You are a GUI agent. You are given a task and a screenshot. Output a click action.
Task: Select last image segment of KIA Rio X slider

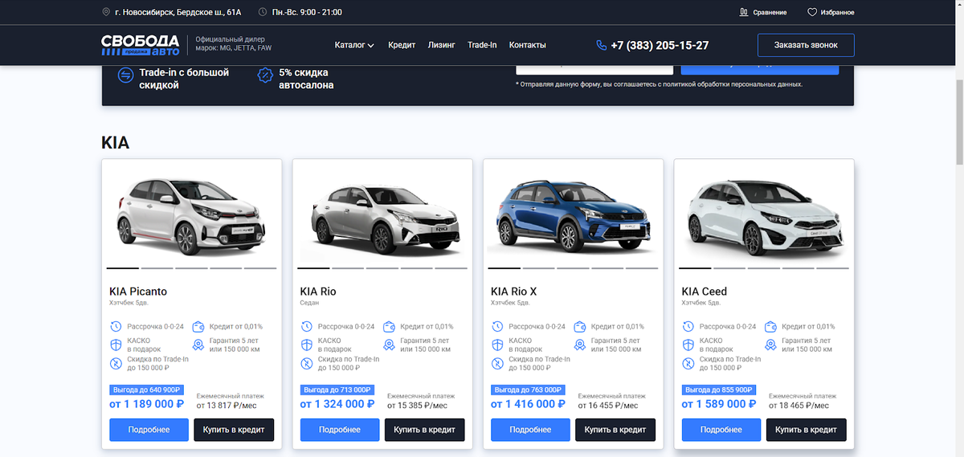point(642,268)
